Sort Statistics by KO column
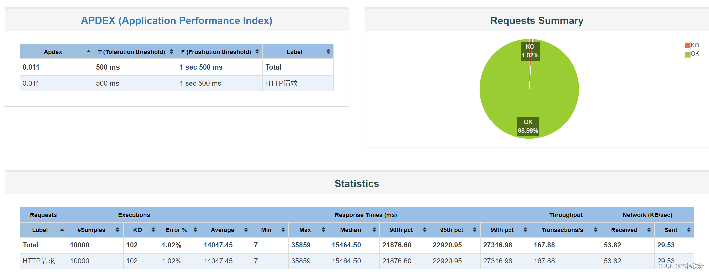This screenshot has width=709, height=272. coord(141,230)
